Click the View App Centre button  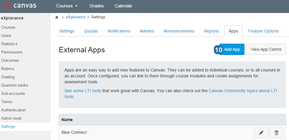[x=266, y=49]
